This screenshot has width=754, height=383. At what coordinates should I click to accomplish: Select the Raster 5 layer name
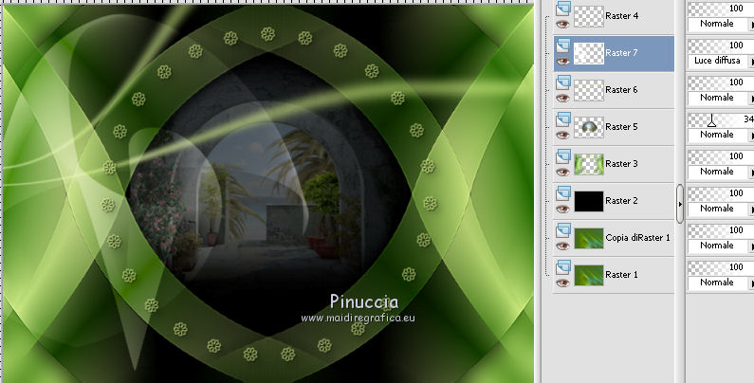[x=622, y=127]
